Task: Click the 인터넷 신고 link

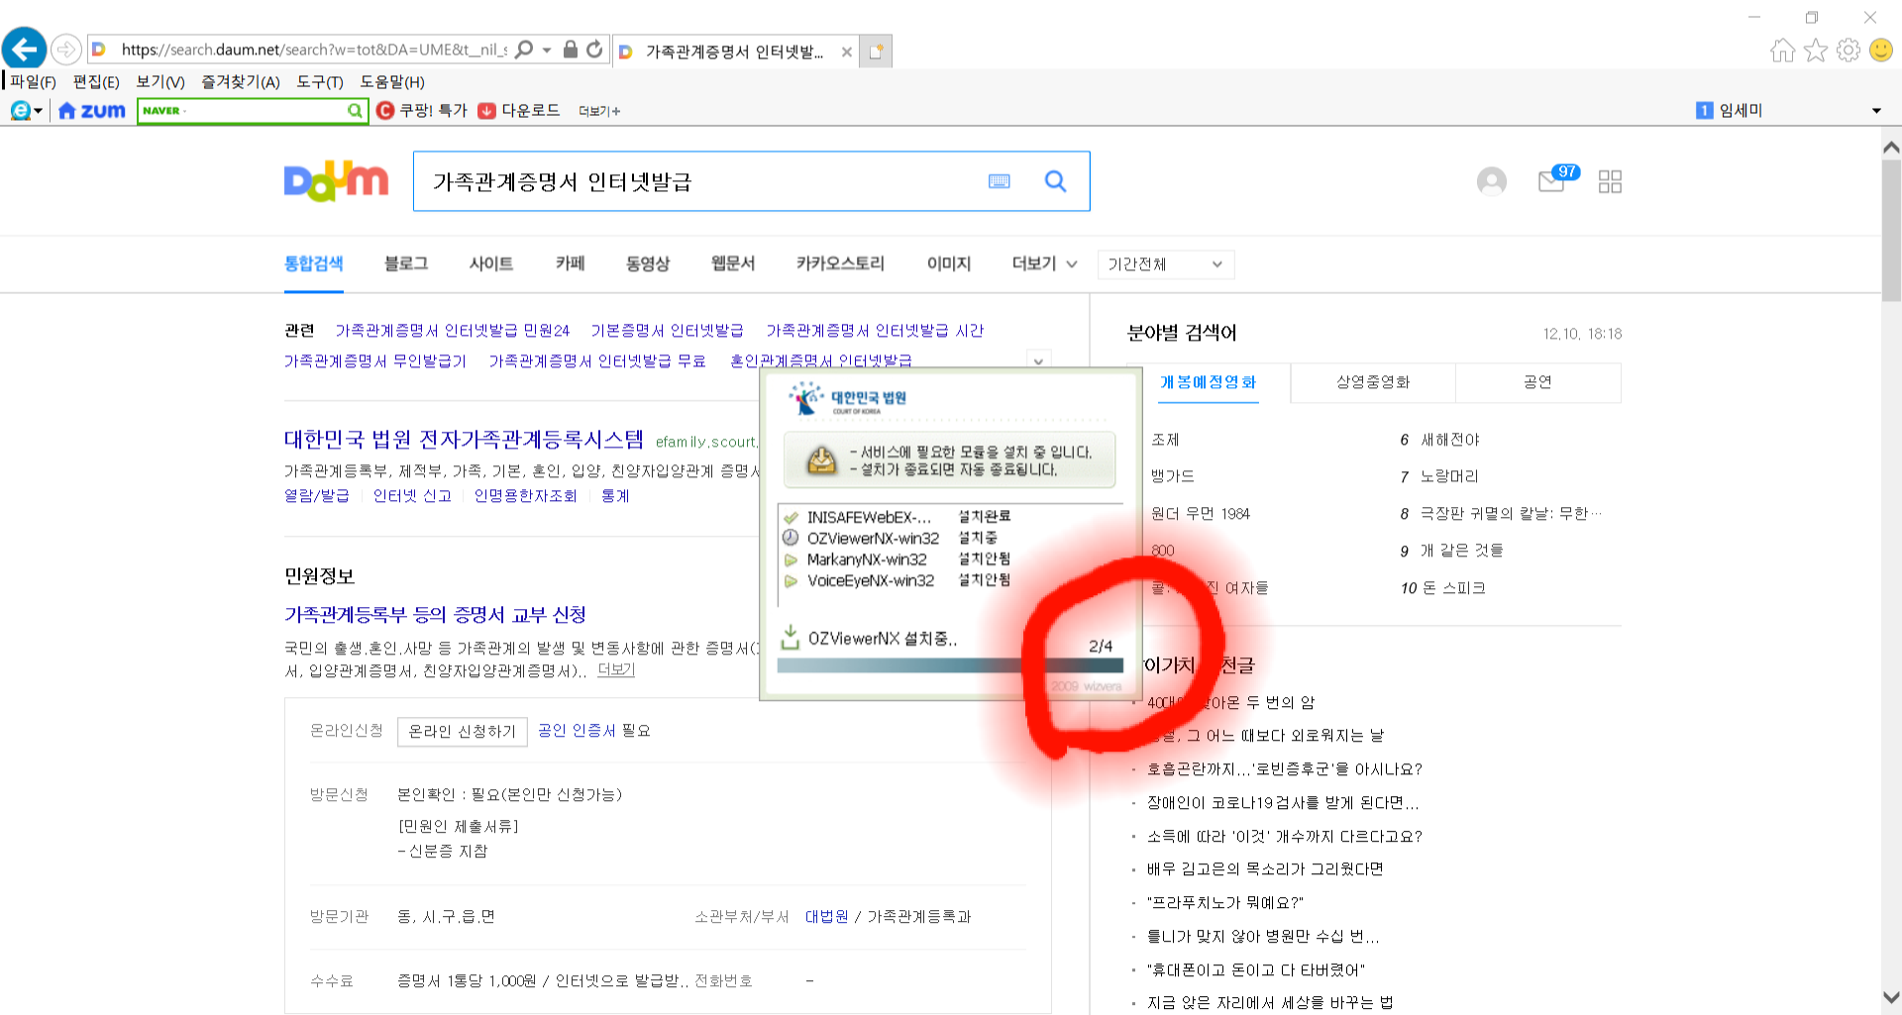Action: tap(412, 496)
